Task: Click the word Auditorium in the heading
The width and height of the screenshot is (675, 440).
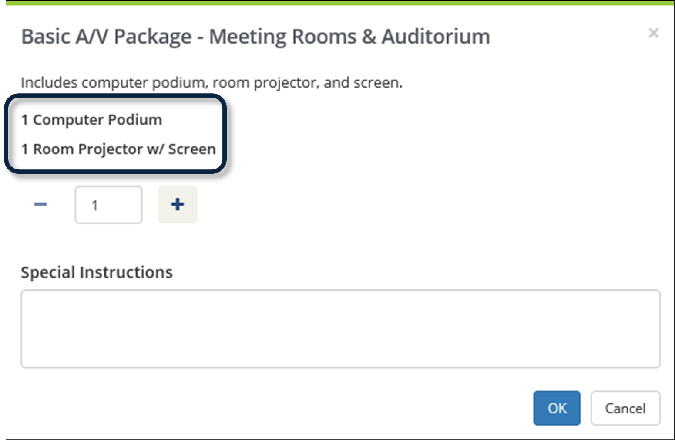Action: click(436, 37)
